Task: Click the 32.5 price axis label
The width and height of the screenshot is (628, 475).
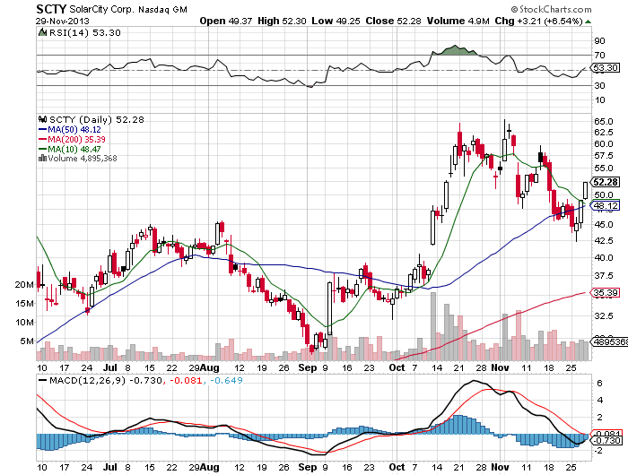Action: (x=604, y=316)
